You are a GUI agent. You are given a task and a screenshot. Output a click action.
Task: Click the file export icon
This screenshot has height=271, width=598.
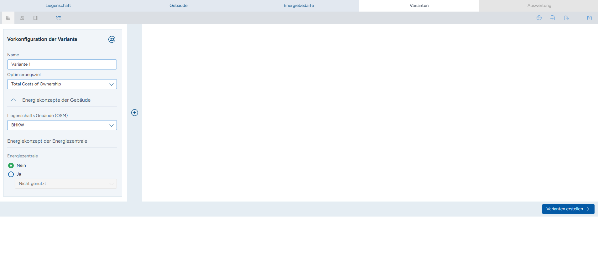(x=567, y=18)
